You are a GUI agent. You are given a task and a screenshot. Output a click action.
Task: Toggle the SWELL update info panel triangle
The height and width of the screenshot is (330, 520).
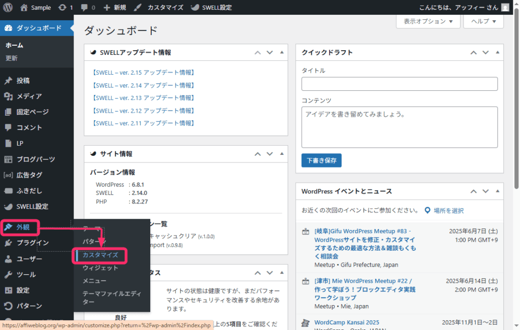tap(281, 52)
